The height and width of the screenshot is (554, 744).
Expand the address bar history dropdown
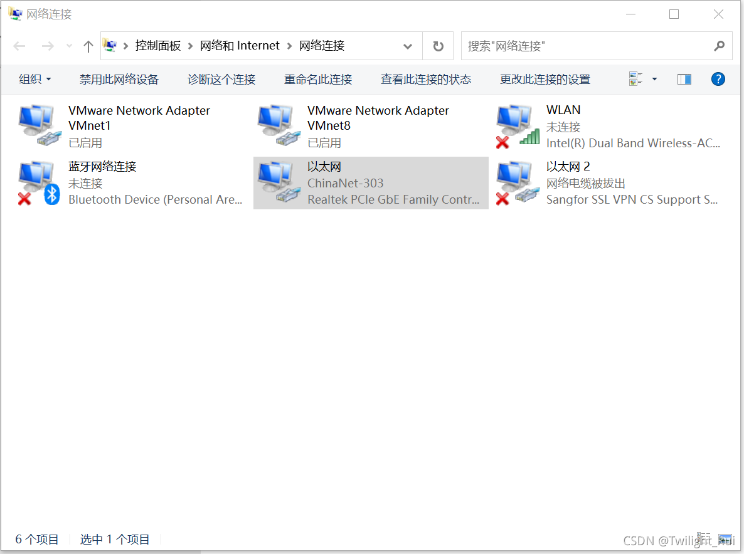pos(408,46)
